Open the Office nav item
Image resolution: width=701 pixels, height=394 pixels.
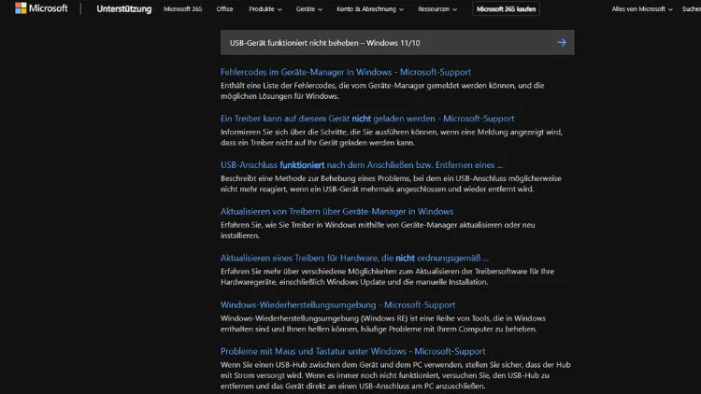(224, 9)
